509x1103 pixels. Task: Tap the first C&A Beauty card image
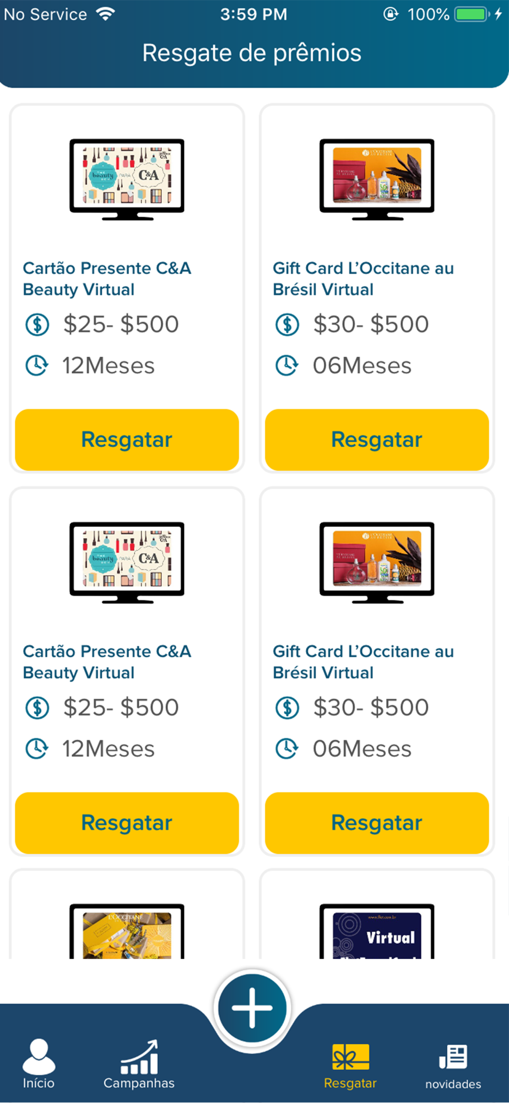pos(127,179)
